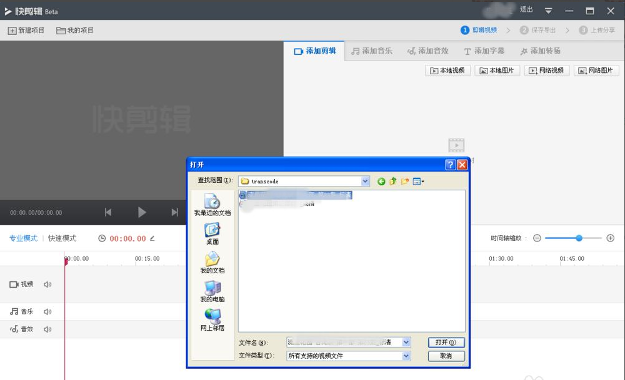The width and height of the screenshot is (625, 380).
Task: Open the view menu dropdown in dialog
Action: pyautogui.click(x=419, y=182)
